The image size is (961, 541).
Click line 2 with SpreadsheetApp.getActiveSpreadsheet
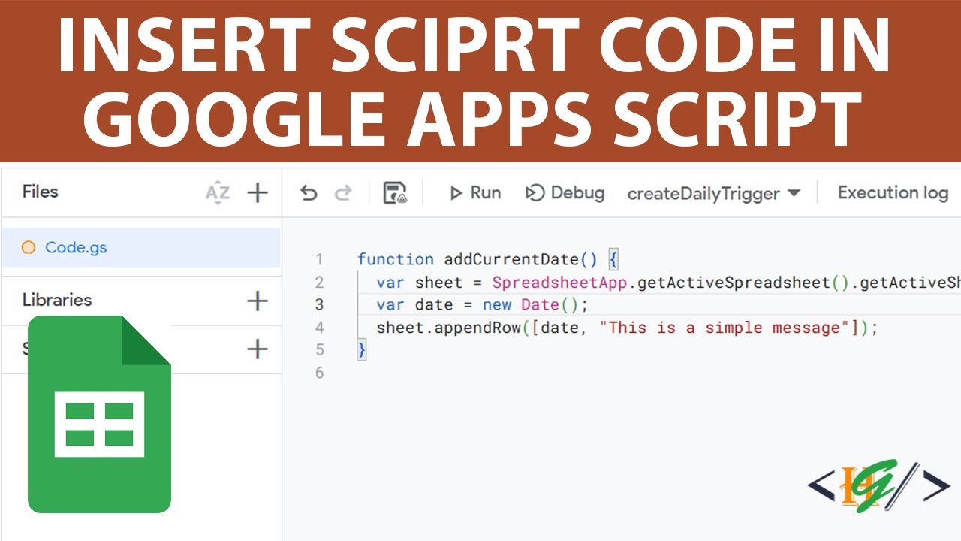[x=668, y=283]
